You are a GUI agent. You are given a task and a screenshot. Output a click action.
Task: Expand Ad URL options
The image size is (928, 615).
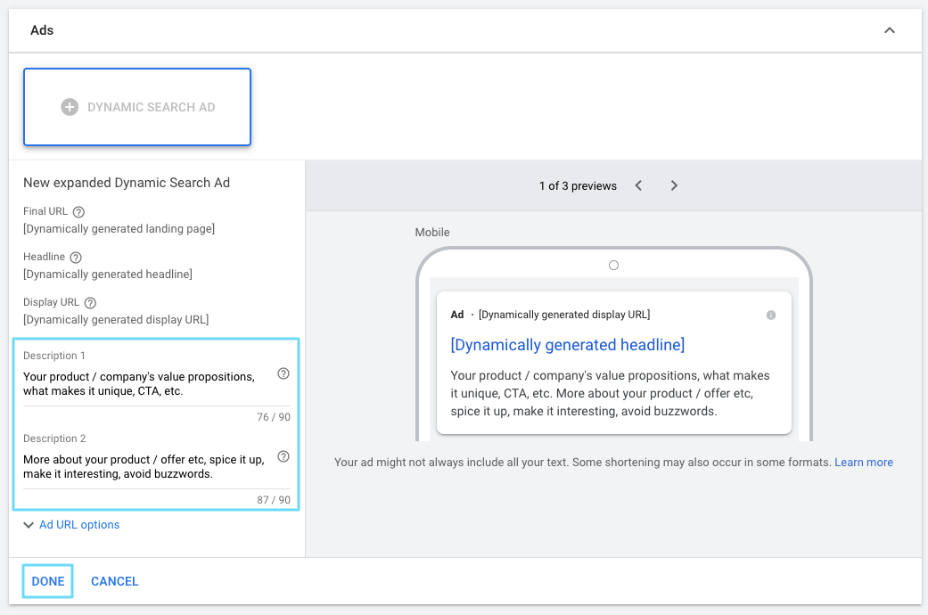click(x=71, y=525)
